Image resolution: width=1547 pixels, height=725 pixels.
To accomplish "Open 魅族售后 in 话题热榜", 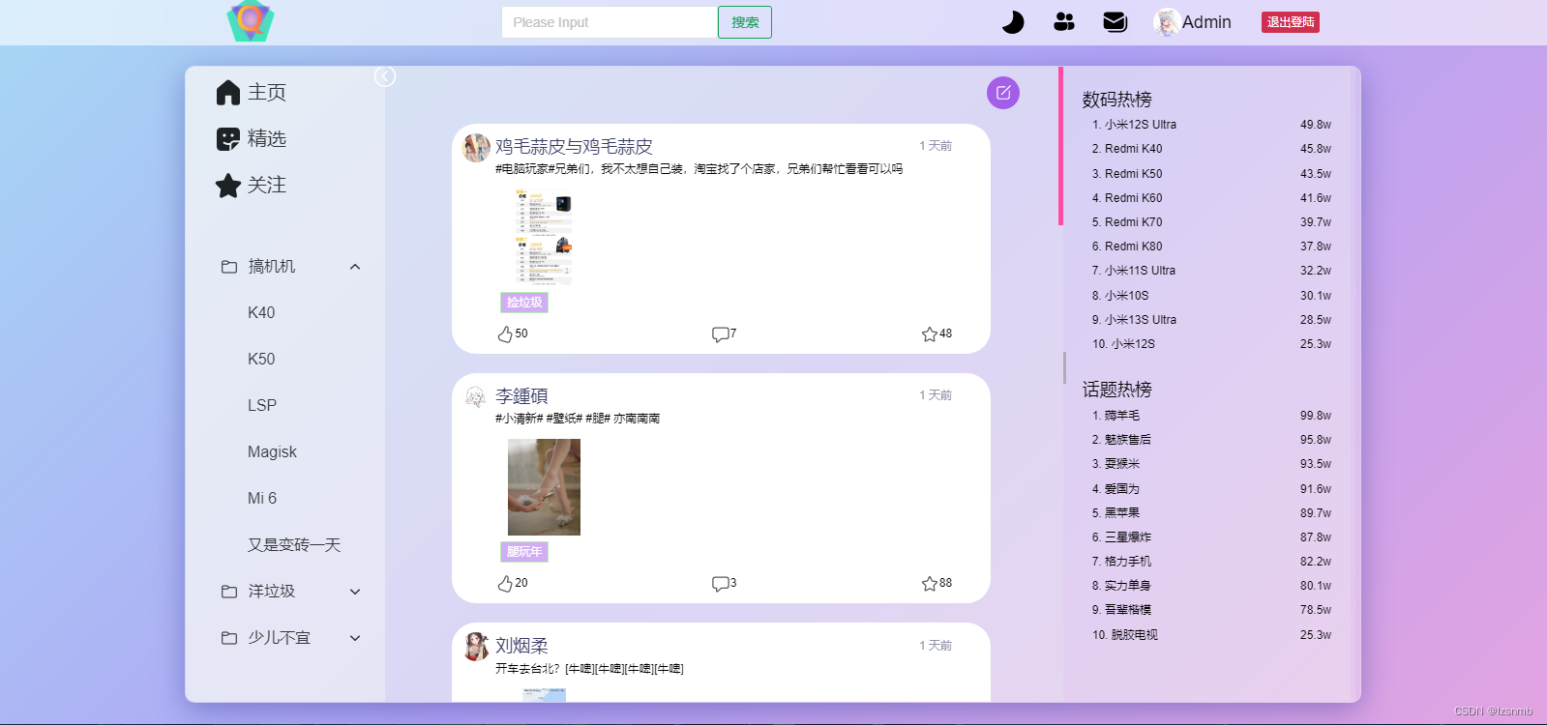I will click(x=1128, y=440).
